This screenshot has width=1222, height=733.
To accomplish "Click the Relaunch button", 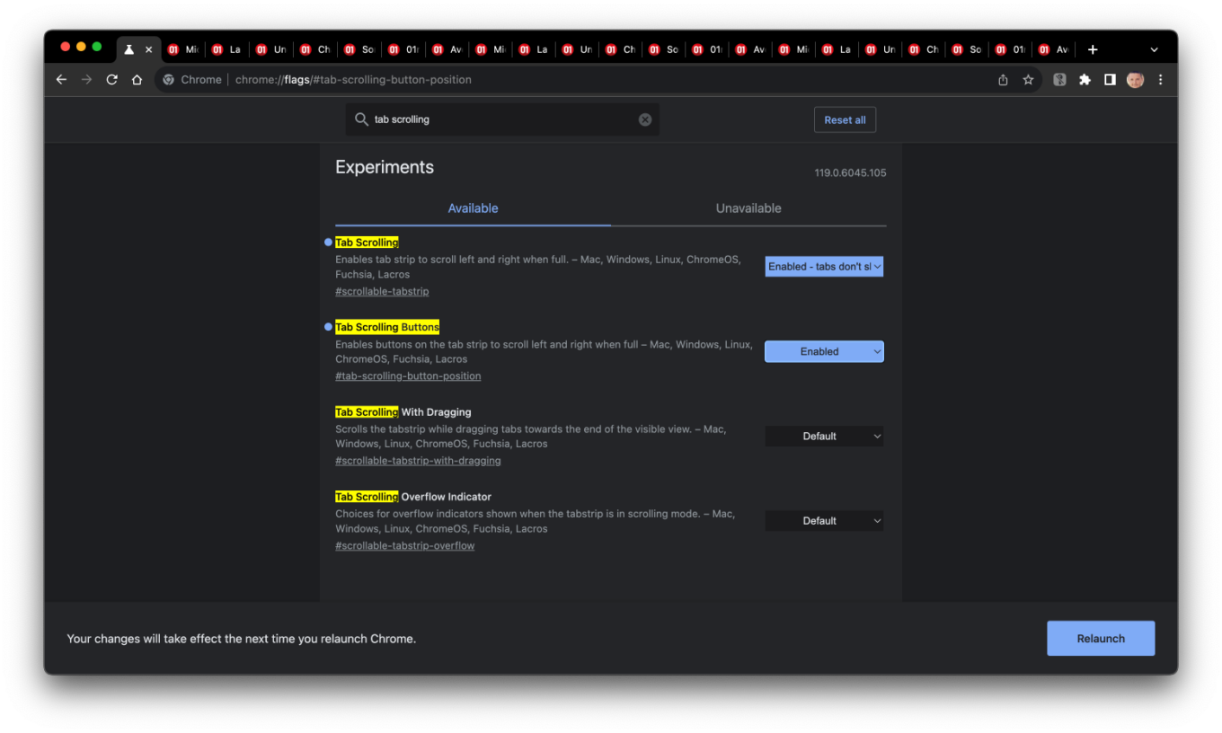I will pos(1101,638).
